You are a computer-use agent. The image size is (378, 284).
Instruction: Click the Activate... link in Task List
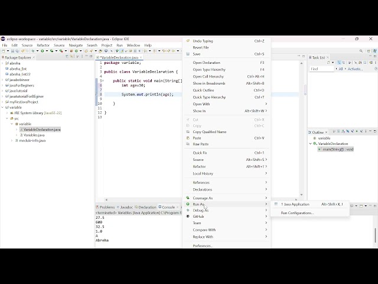(x=355, y=69)
